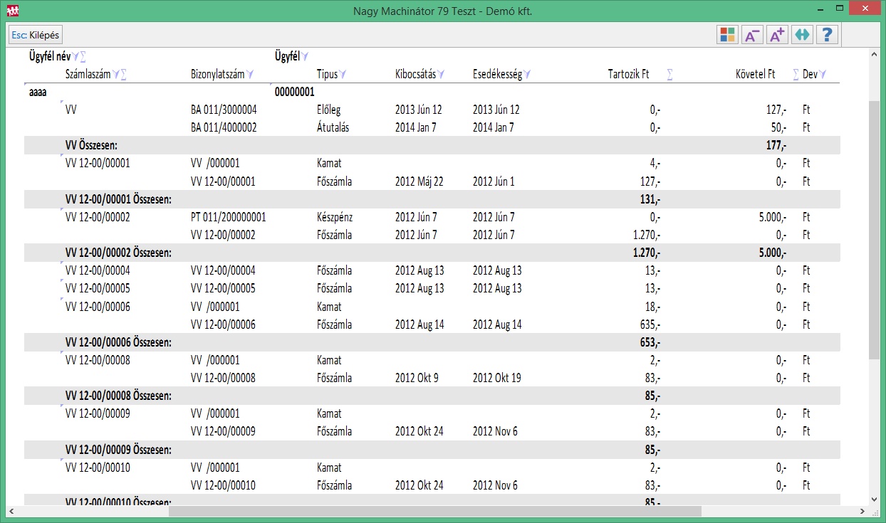Open the Kibocsátás column filter
The image size is (886, 523).
pos(442,74)
